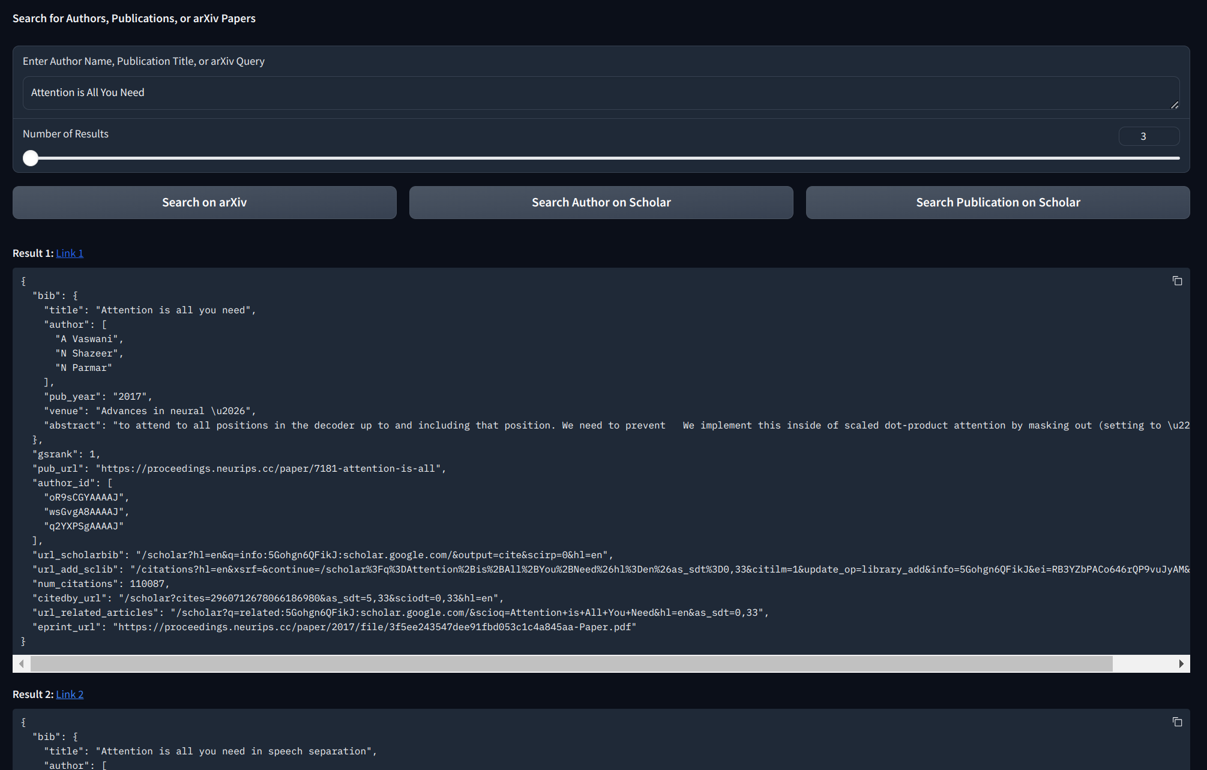Click the num_citations value 110087
Viewport: 1207px width, 770px height.
(147, 584)
